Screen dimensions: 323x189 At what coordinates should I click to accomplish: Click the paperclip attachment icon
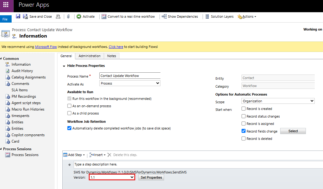click(x=68, y=16)
